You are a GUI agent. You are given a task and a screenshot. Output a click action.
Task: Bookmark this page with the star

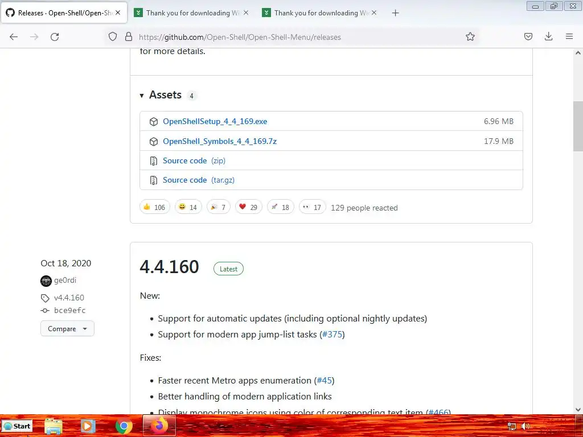(x=470, y=37)
